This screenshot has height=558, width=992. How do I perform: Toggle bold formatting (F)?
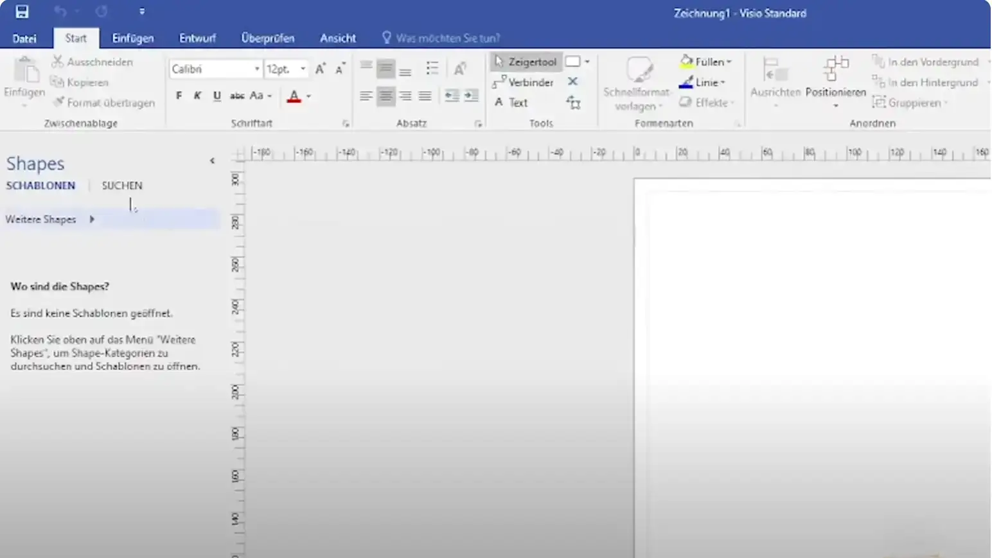(179, 96)
